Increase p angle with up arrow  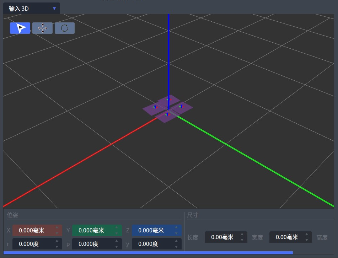point(117,241)
